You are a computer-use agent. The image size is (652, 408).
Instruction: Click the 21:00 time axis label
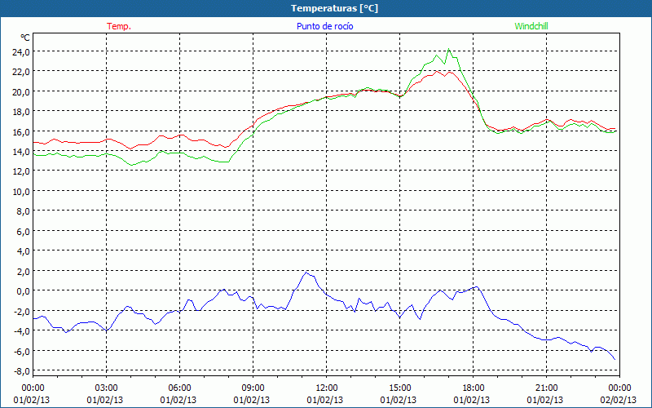546,388
